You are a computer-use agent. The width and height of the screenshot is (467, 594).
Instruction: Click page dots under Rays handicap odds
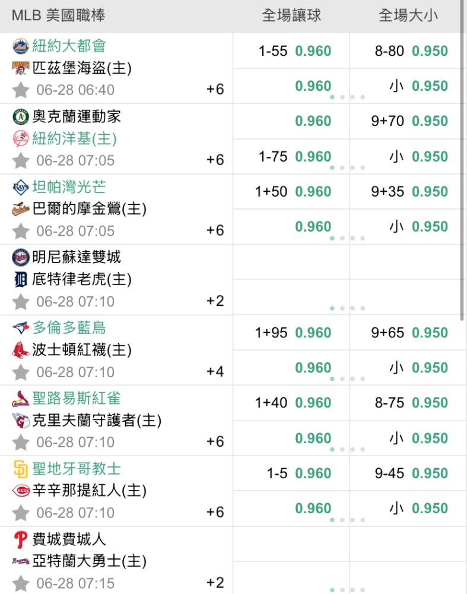pos(347,238)
